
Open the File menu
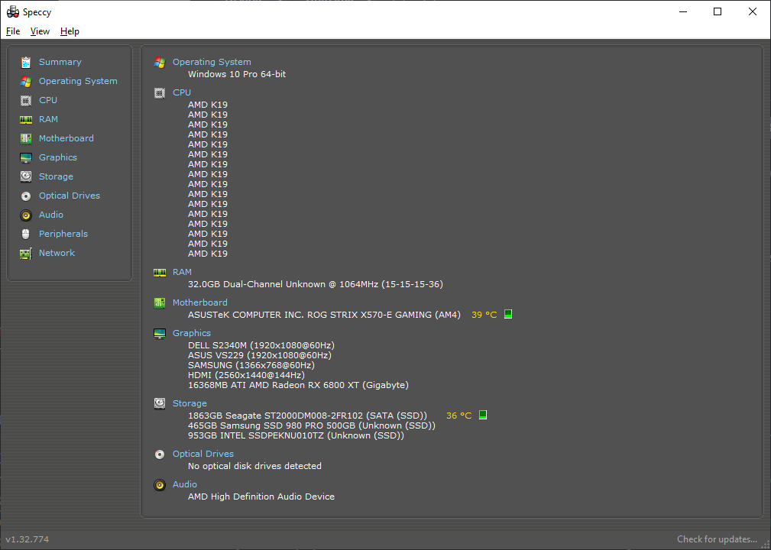point(13,31)
